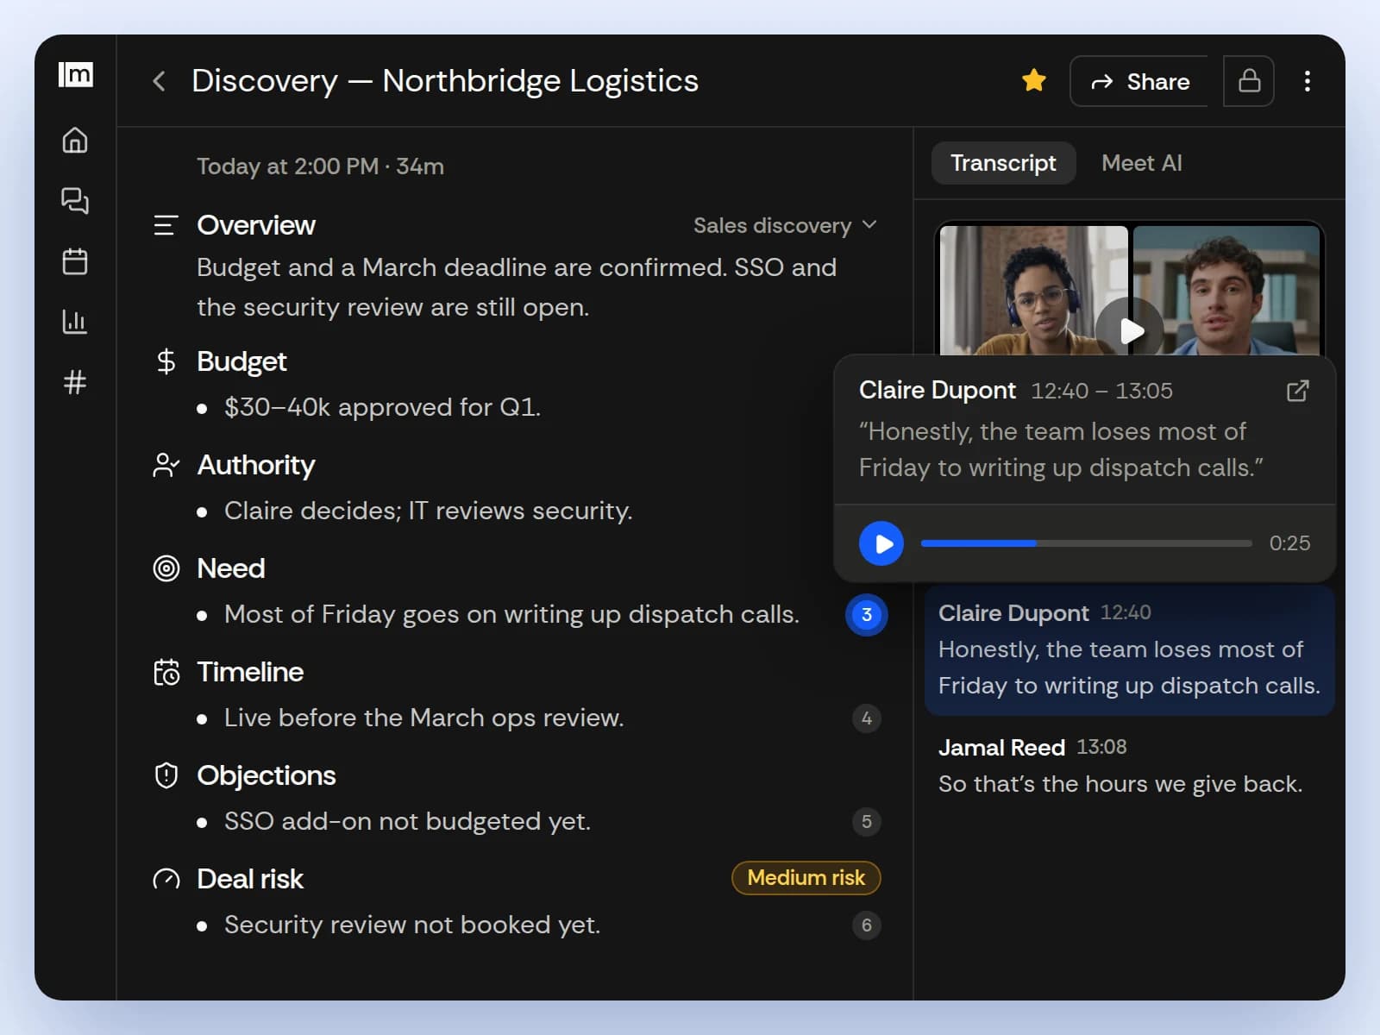This screenshot has width=1380, height=1035.
Task: Click citation badge 3 under Need
Action: [867, 615]
